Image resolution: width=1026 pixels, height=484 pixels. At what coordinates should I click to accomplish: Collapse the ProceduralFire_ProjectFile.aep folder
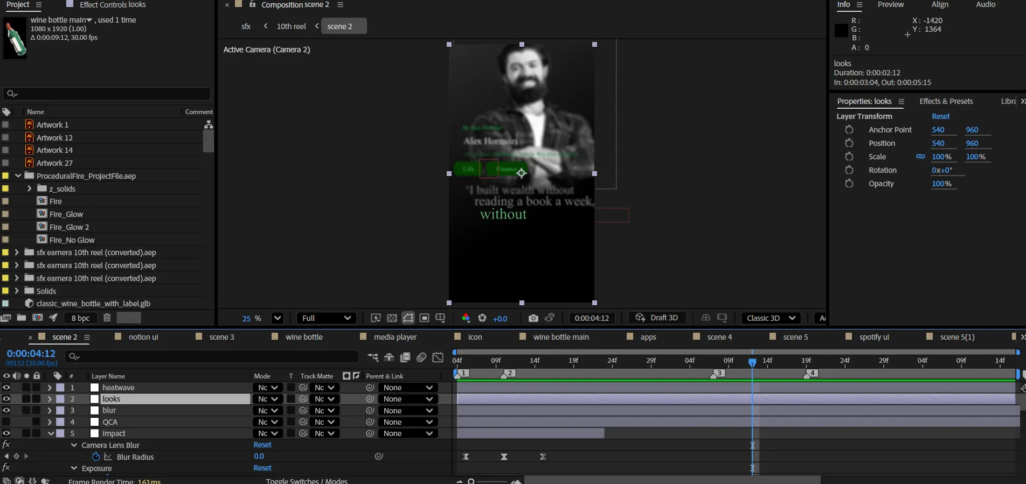point(18,176)
